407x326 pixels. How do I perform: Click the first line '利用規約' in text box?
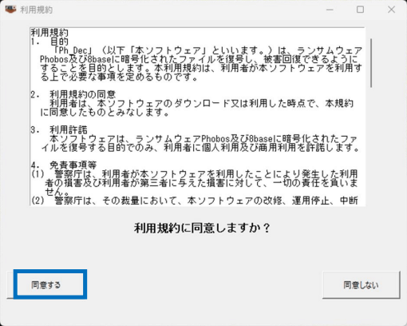tap(49, 33)
